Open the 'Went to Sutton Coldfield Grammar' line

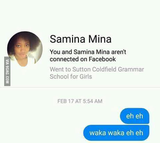[97, 69]
